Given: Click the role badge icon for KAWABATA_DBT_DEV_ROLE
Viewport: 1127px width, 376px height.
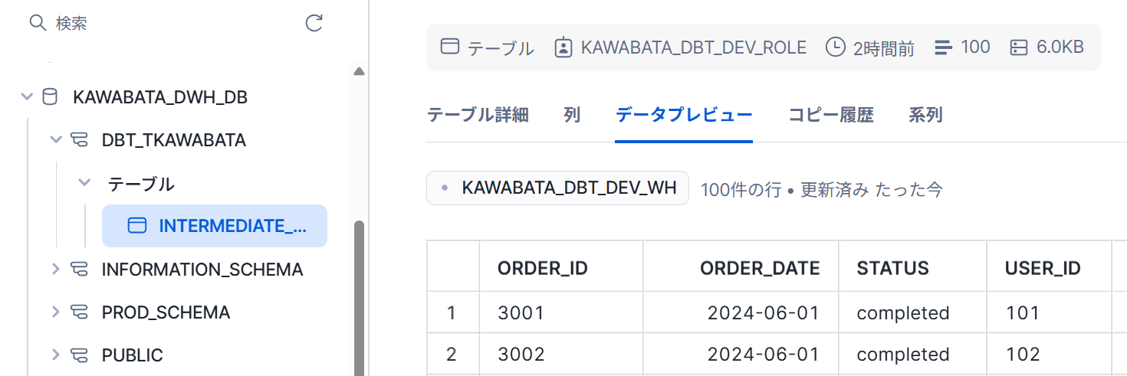Looking at the screenshot, I should pos(563,47).
